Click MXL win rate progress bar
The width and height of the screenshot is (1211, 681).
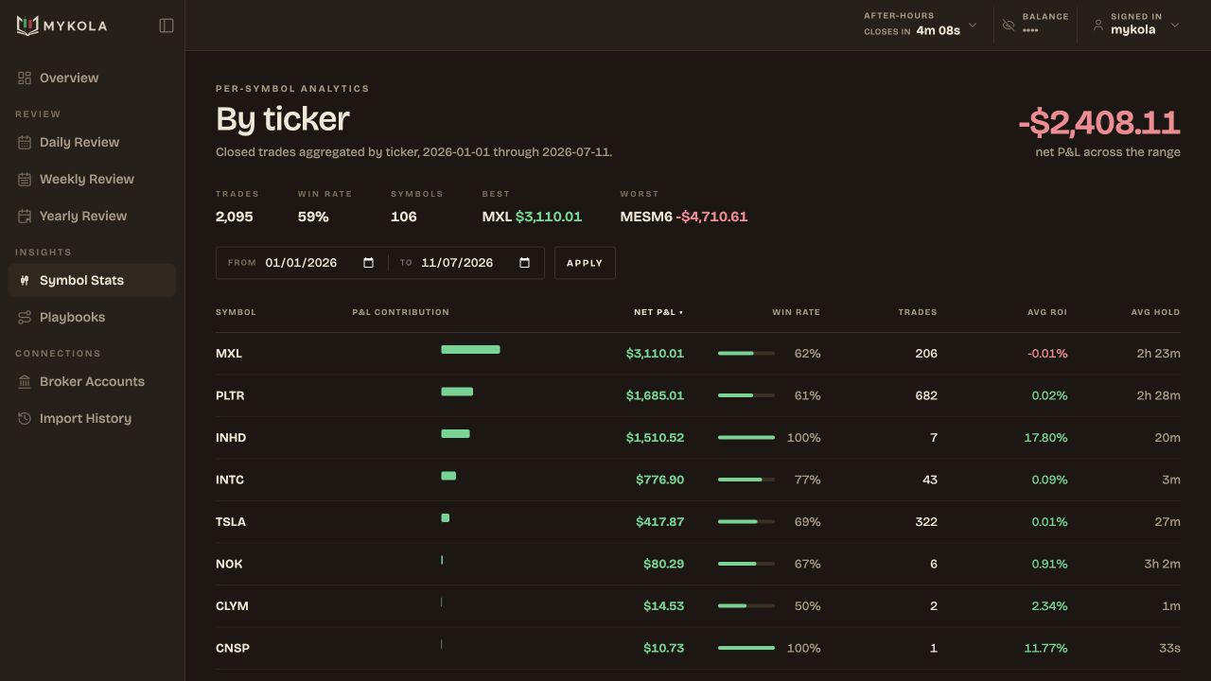(x=746, y=354)
